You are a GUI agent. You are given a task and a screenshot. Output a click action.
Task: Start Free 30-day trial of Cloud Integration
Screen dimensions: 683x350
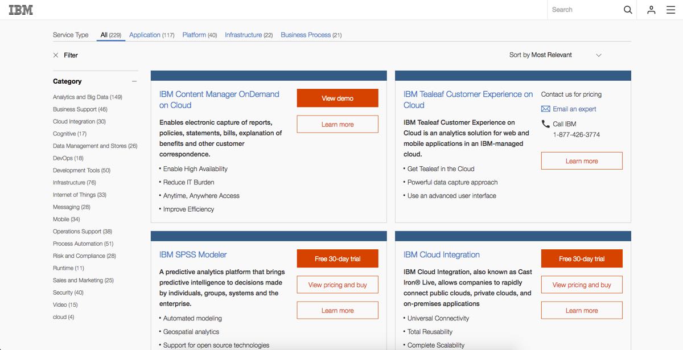coord(582,258)
